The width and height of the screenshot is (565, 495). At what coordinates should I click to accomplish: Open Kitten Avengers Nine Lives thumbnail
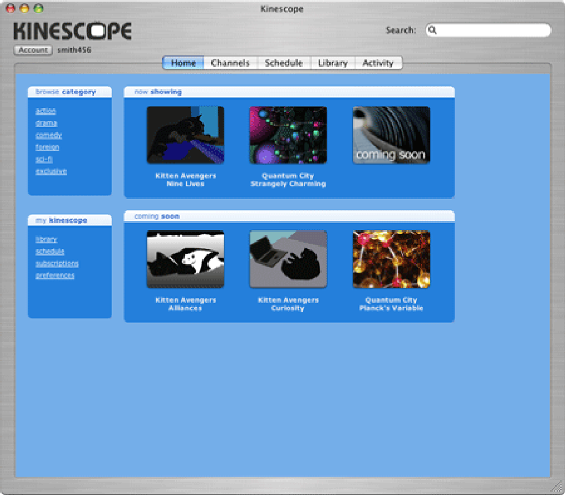185,134
